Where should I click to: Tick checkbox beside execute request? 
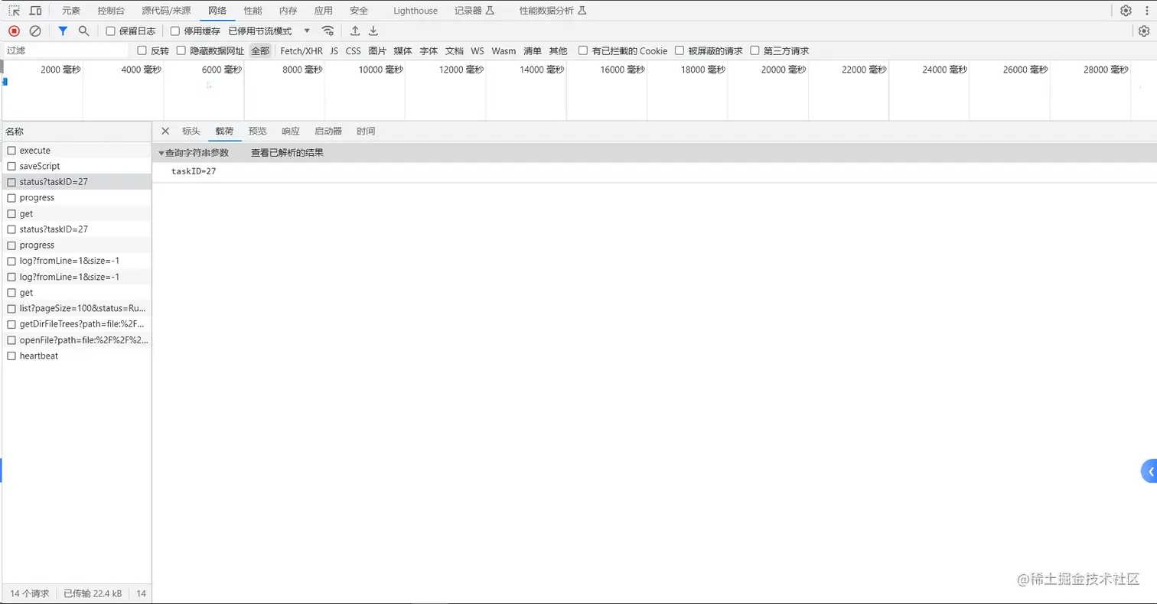11,151
